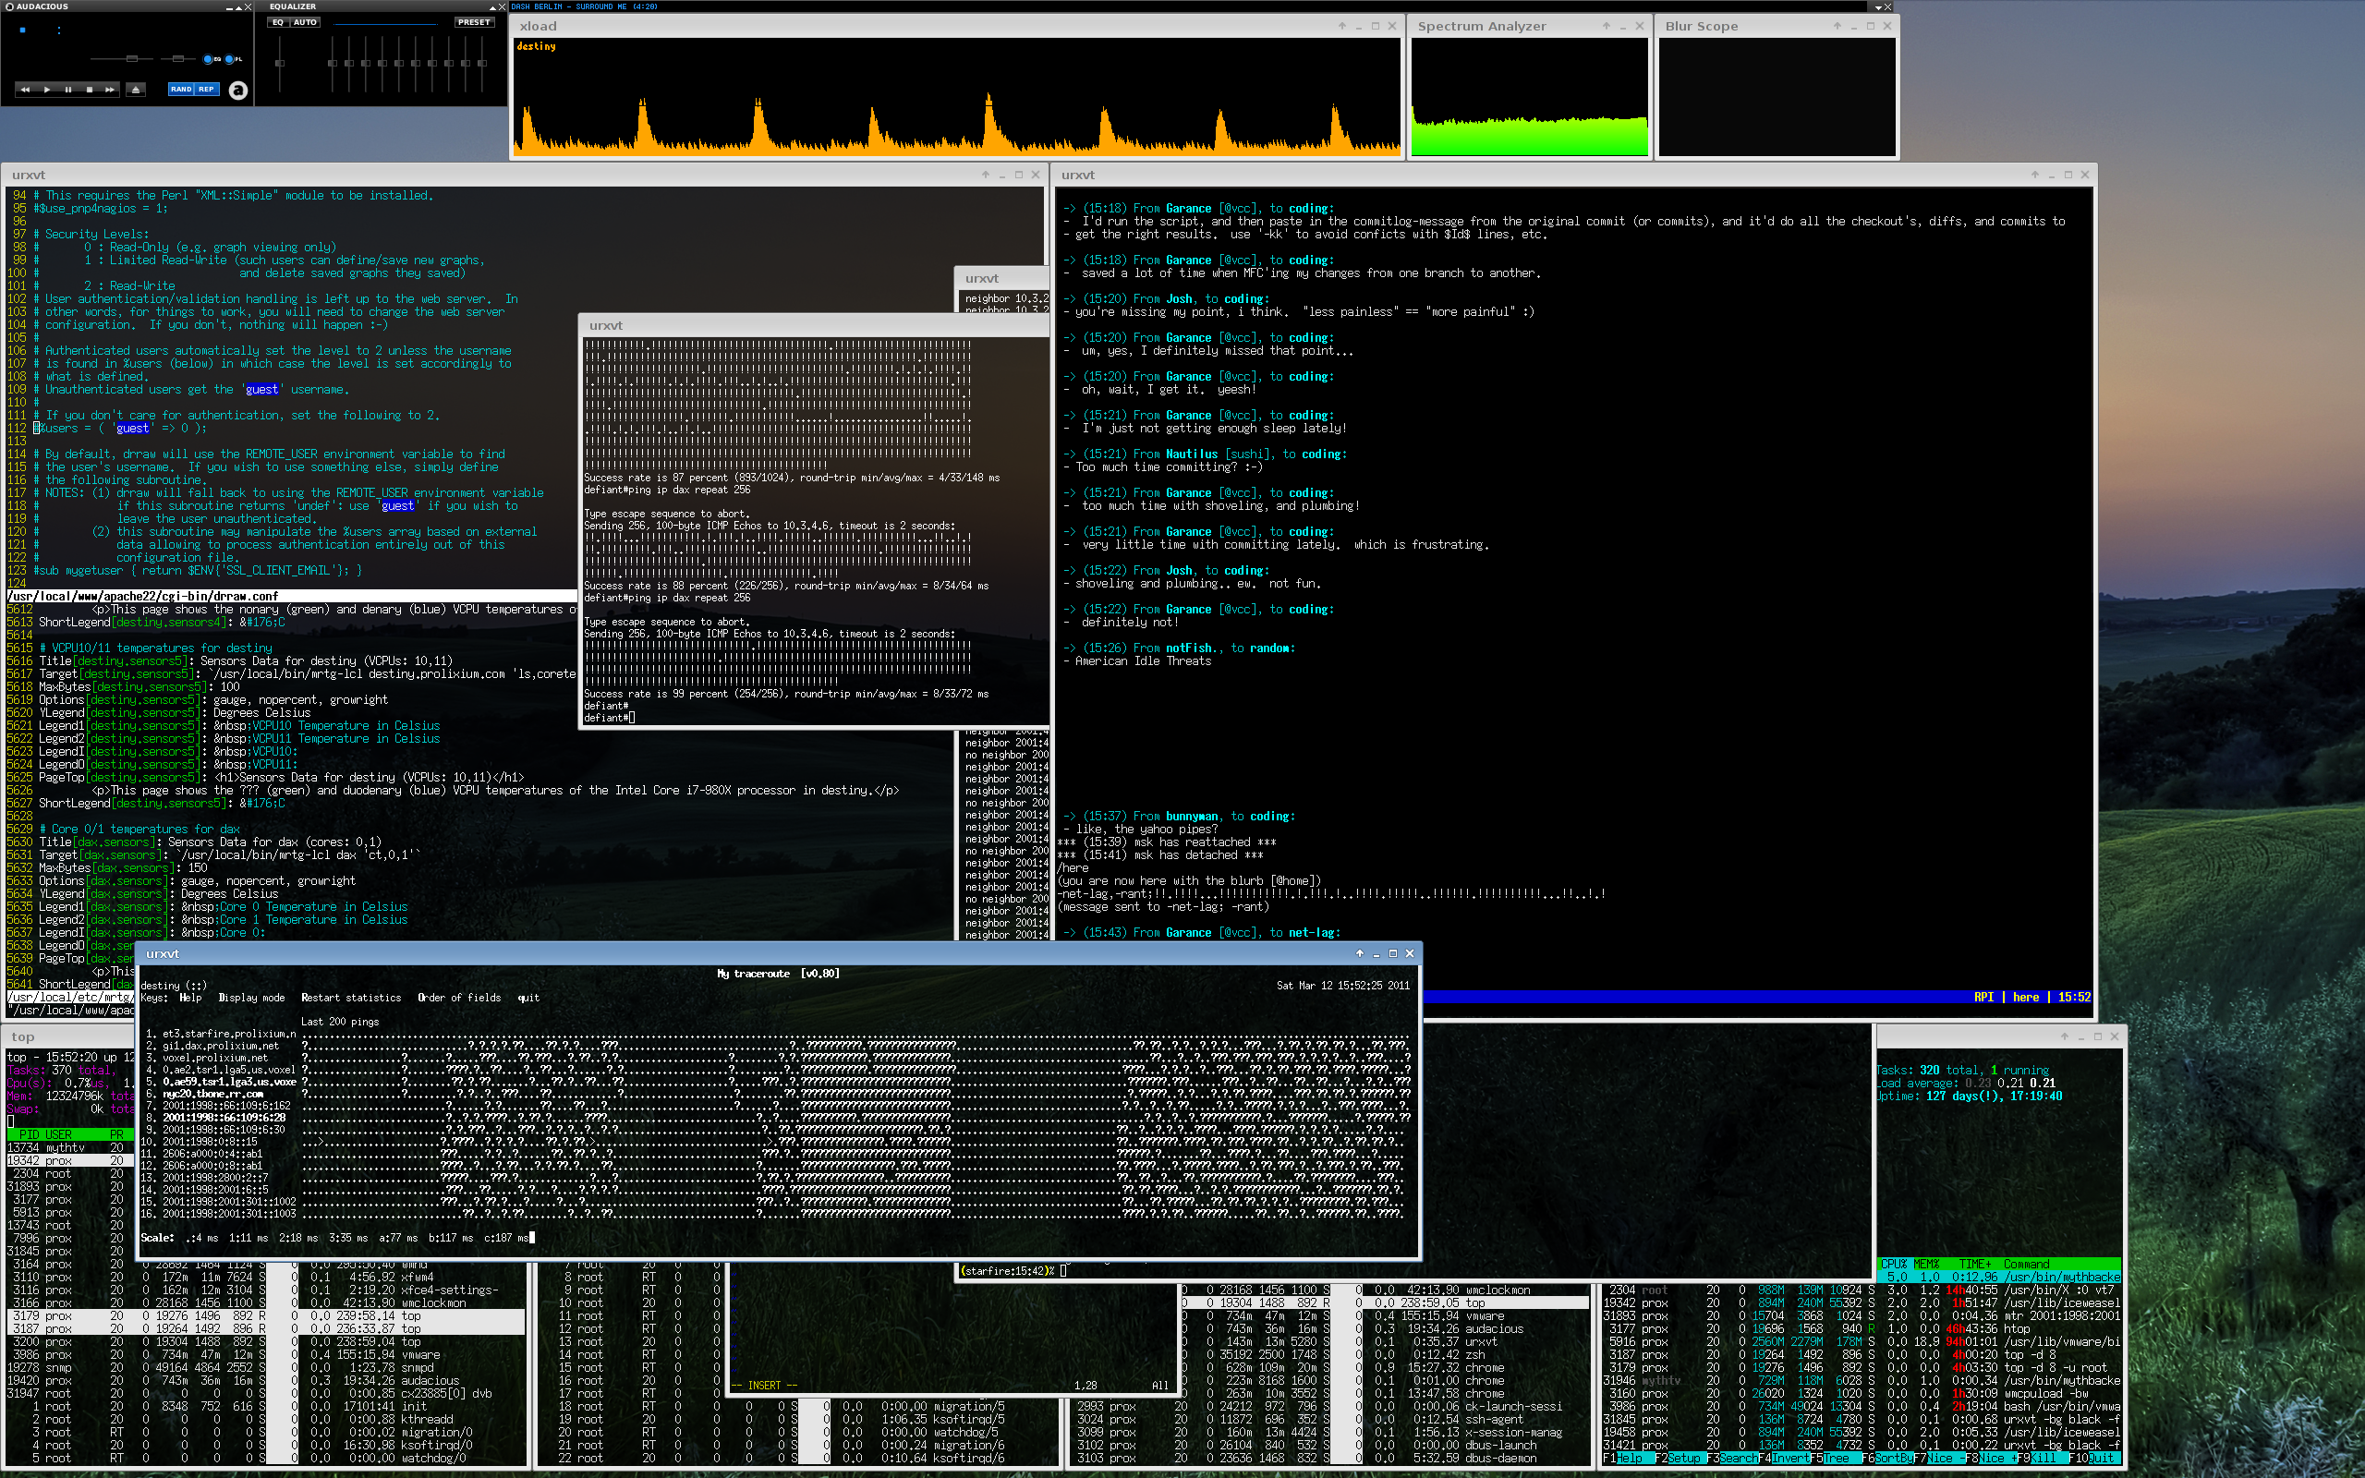Click the defiant# prompt in ping terminal
This screenshot has width=2365, height=1478.
[606, 718]
